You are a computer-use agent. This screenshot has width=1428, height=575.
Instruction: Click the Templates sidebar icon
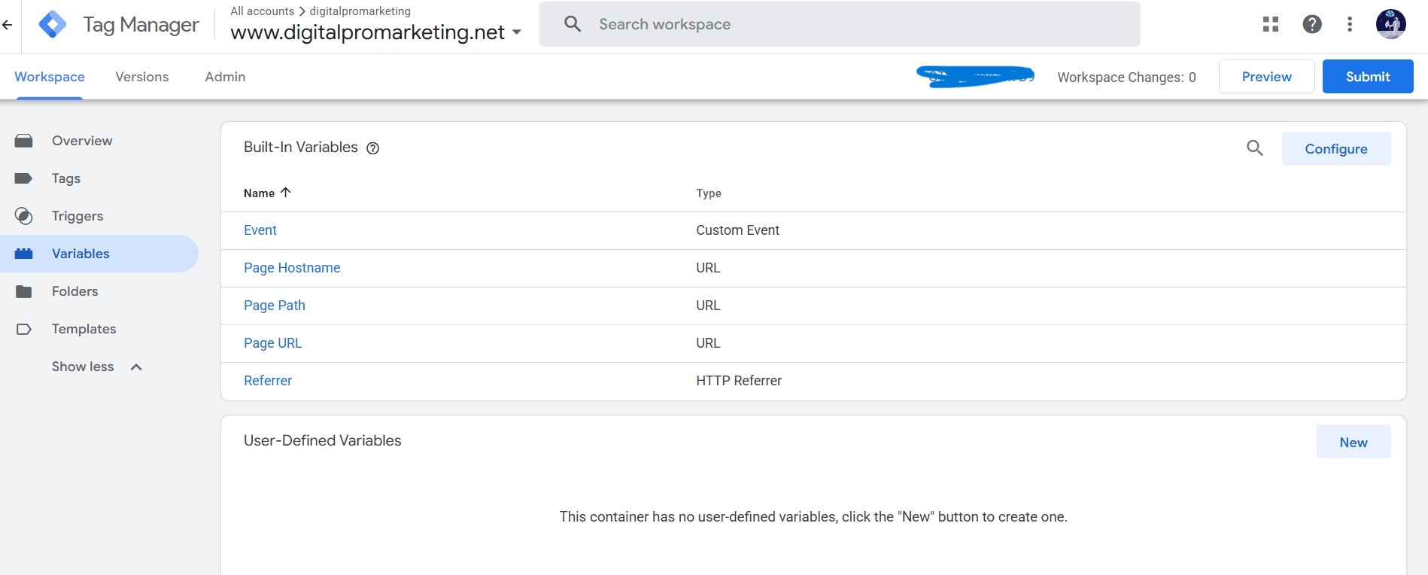(x=24, y=329)
